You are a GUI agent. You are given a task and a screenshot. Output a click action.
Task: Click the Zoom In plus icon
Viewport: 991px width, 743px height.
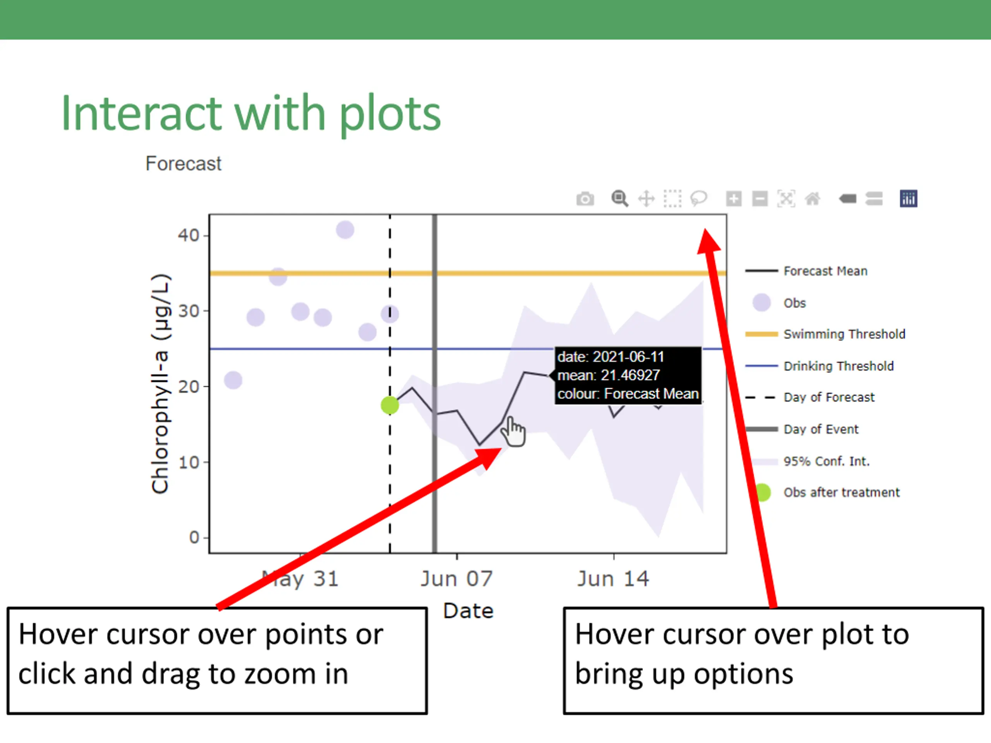734,199
